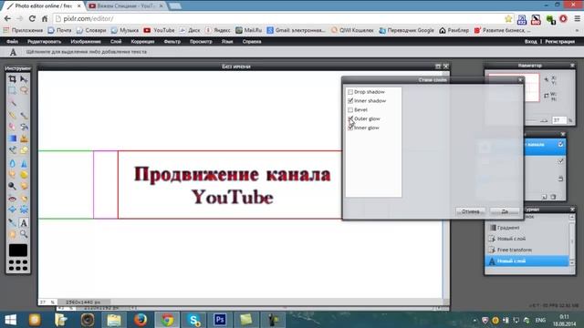This screenshot has height=328, width=584.
Task: Select Free transform in the history list
Action: pos(515,250)
